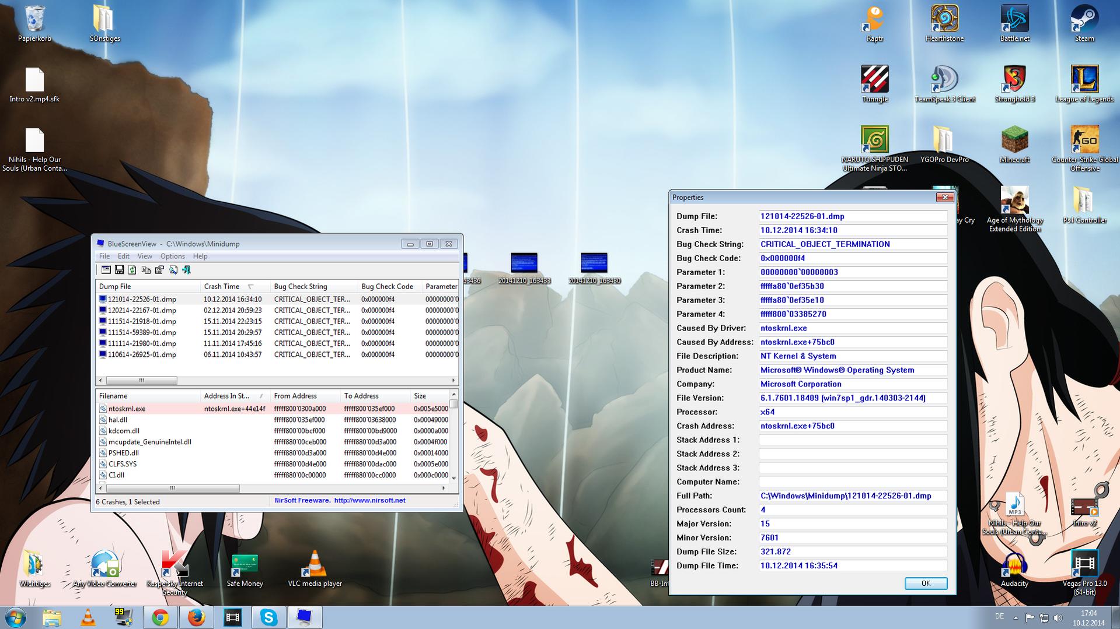1120x629 pixels.
Task: Select the Raptr desktop shortcut
Action: 874,23
